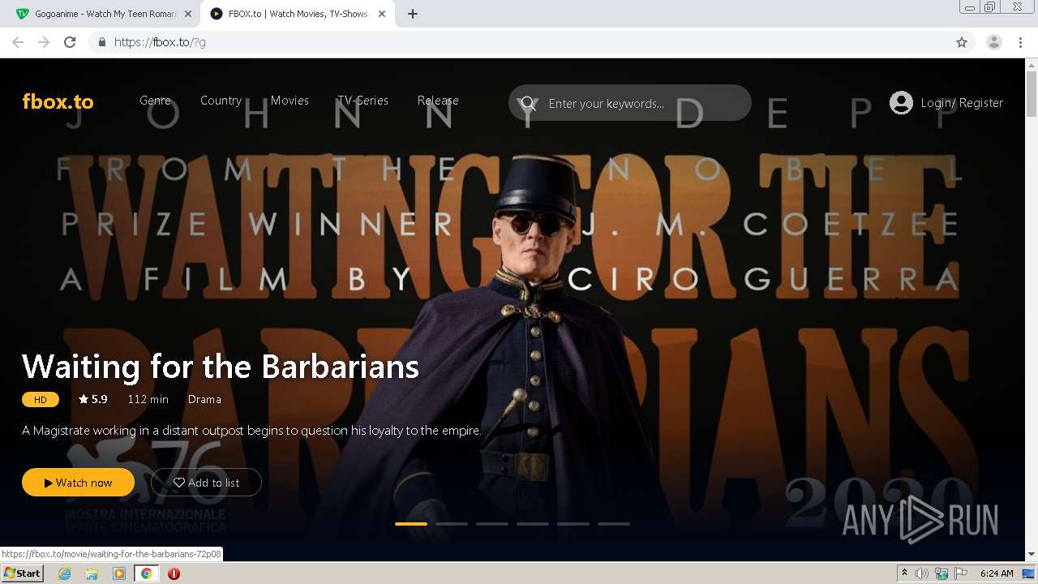The width and height of the screenshot is (1038, 584).
Task: Click the Drama genre label
Action: pyautogui.click(x=204, y=399)
